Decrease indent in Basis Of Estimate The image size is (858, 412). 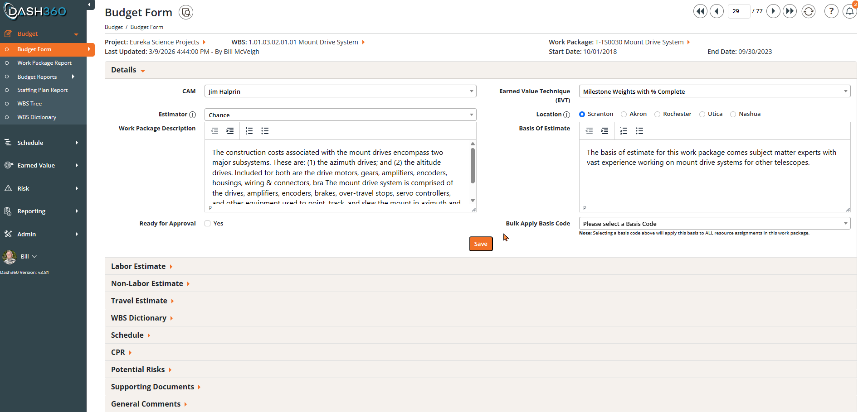pos(589,131)
